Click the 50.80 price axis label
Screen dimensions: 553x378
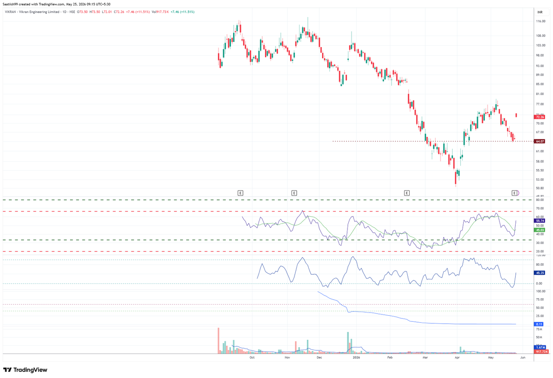540,188
